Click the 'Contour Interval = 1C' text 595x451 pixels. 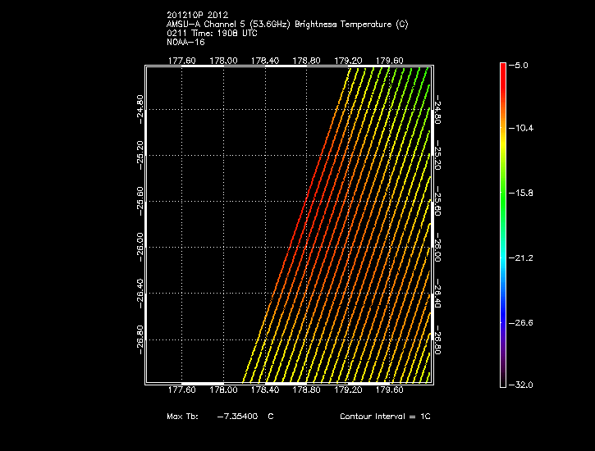point(385,417)
